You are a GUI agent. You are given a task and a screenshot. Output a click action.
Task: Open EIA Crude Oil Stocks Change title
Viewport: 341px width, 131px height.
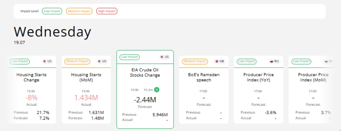point(145,73)
